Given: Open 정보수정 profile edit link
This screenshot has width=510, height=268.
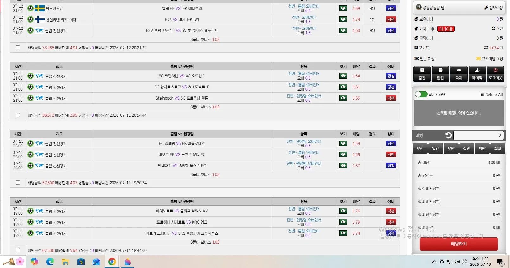Looking at the screenshot, I should pos(494,8).
